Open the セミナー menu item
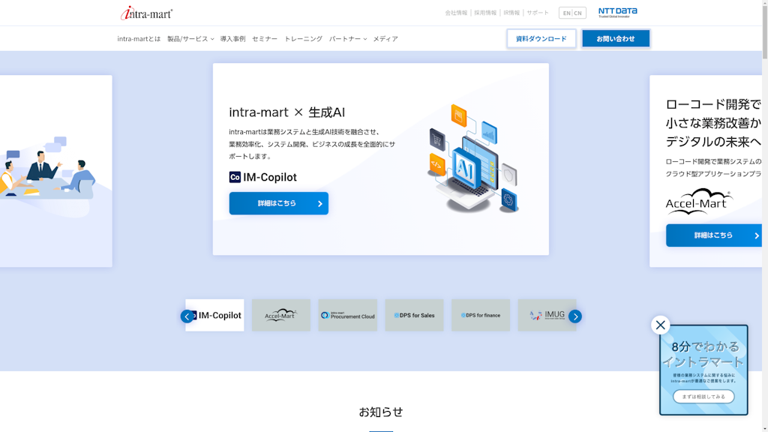This screenshot has height=432, width=768. coord(265,39)
